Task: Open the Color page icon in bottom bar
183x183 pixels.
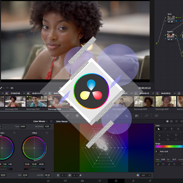Action: click(116, 181)
